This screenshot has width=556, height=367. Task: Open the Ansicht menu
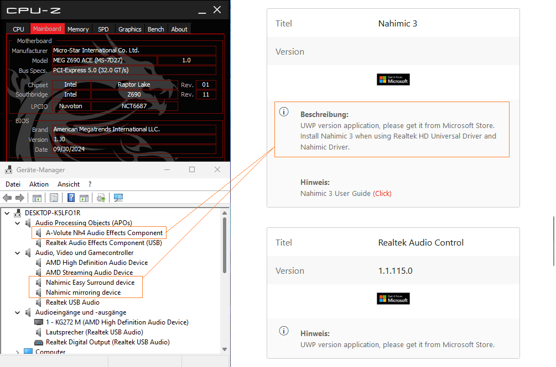coord(69,184)
